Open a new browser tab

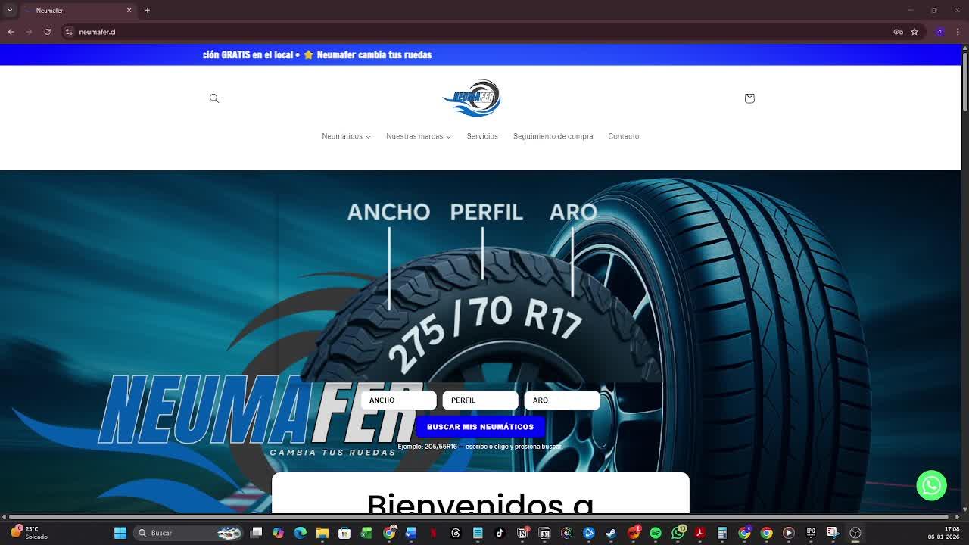click(147, 10)
